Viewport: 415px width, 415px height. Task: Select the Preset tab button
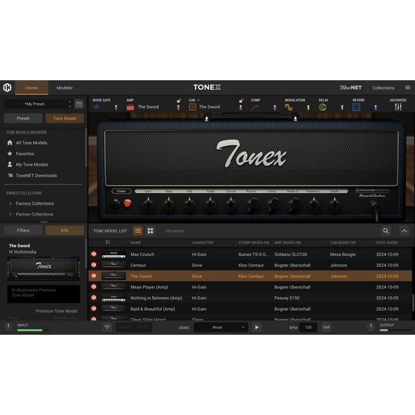pos(23,118)
